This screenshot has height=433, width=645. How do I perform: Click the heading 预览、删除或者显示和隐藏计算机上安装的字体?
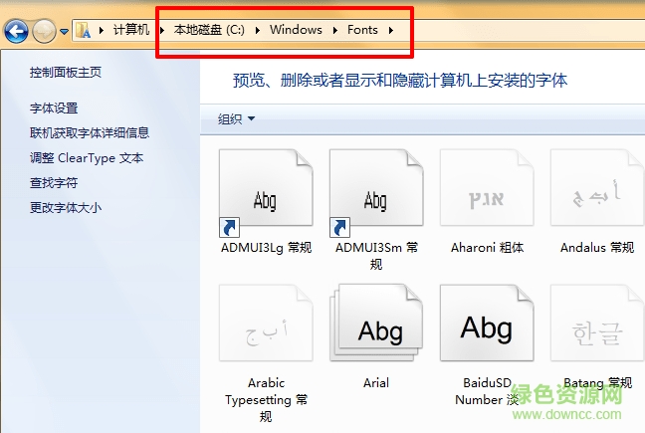click(x=400, y=81)
